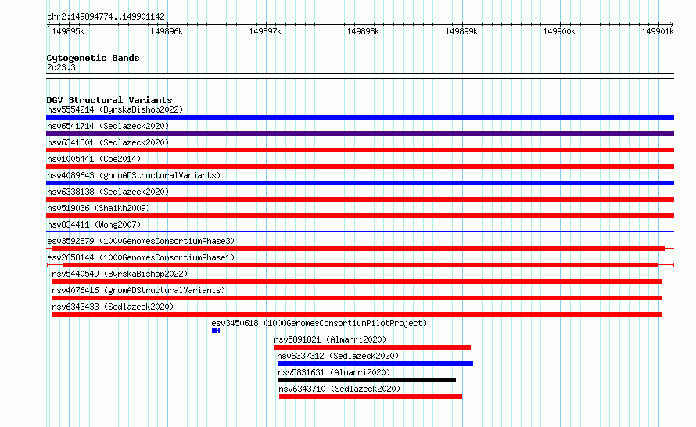This screenshot has height=427, width=696.
Task: Click the red nsv5891821 variant bar
Action: tap(372, 347)
